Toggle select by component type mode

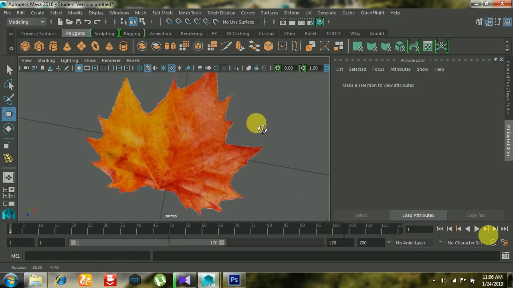[x=142, y=22]
